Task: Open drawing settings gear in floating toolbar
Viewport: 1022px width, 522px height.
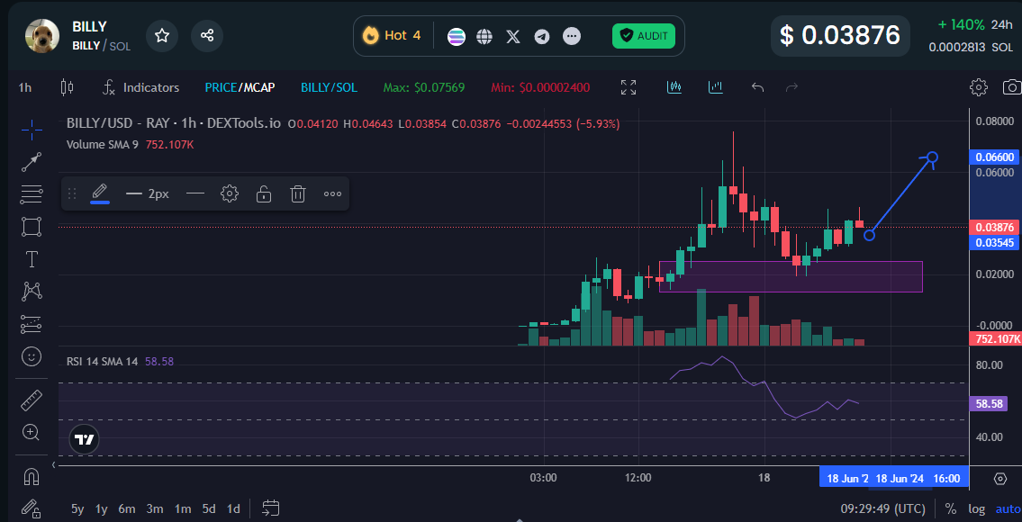Action: click(x=229, y=193)
